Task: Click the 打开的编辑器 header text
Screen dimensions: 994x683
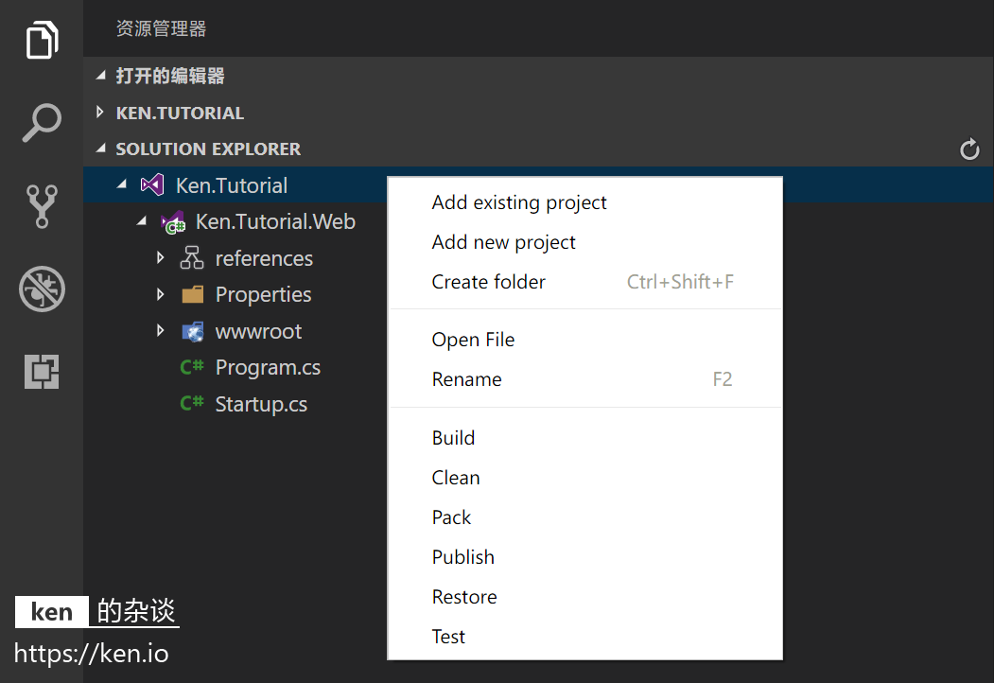Action: tap(170, 76)
